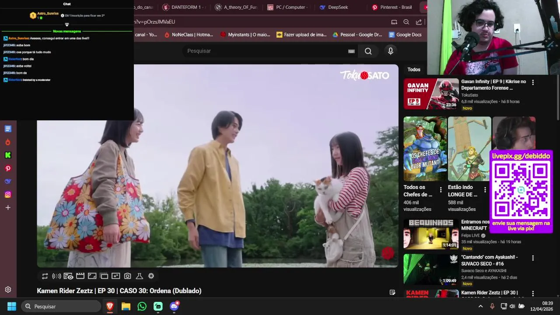The height and width of the screenshot is (315, 560).
Task: Open the enhancer gear settings under player
Action: coord(151,276)
